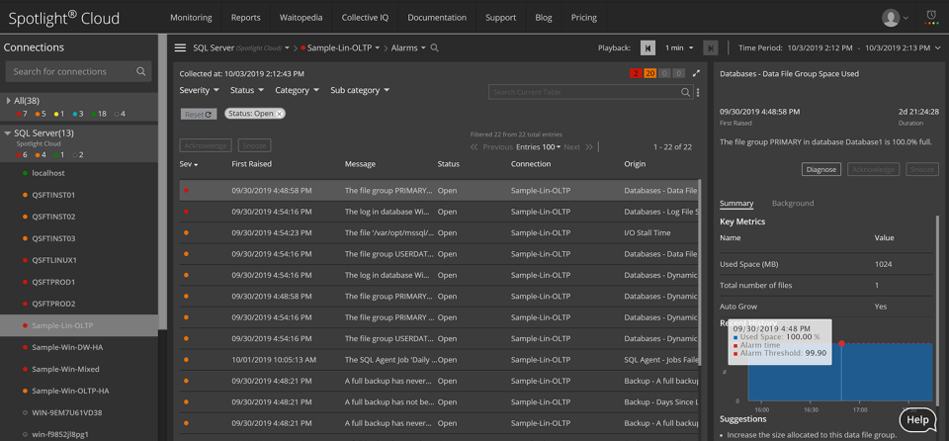Image resolution: width=949 pixels, height=441 pixels.
Task: Click the alarm clock icon in header
Action: pyautogui.click(x=931, y=17)
